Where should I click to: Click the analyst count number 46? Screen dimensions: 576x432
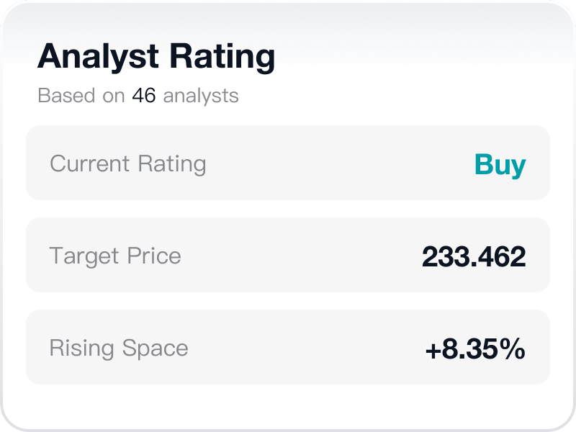click(144, 96)
